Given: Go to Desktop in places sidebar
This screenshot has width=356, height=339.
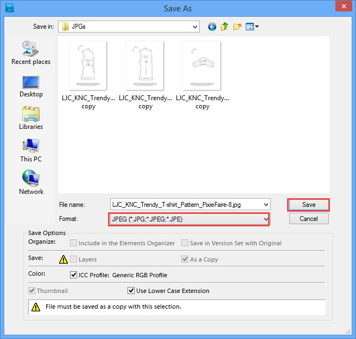Looking at the screenshot, I should click(31, 86).
